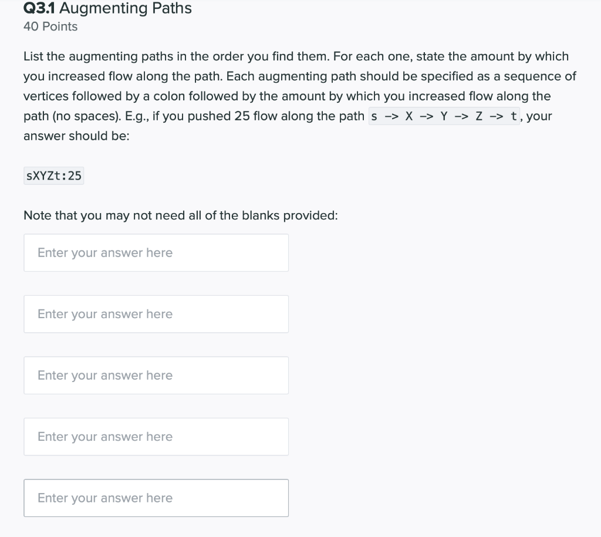
Task: Click the 's' vertex in inline code
Action: point(374,117)
